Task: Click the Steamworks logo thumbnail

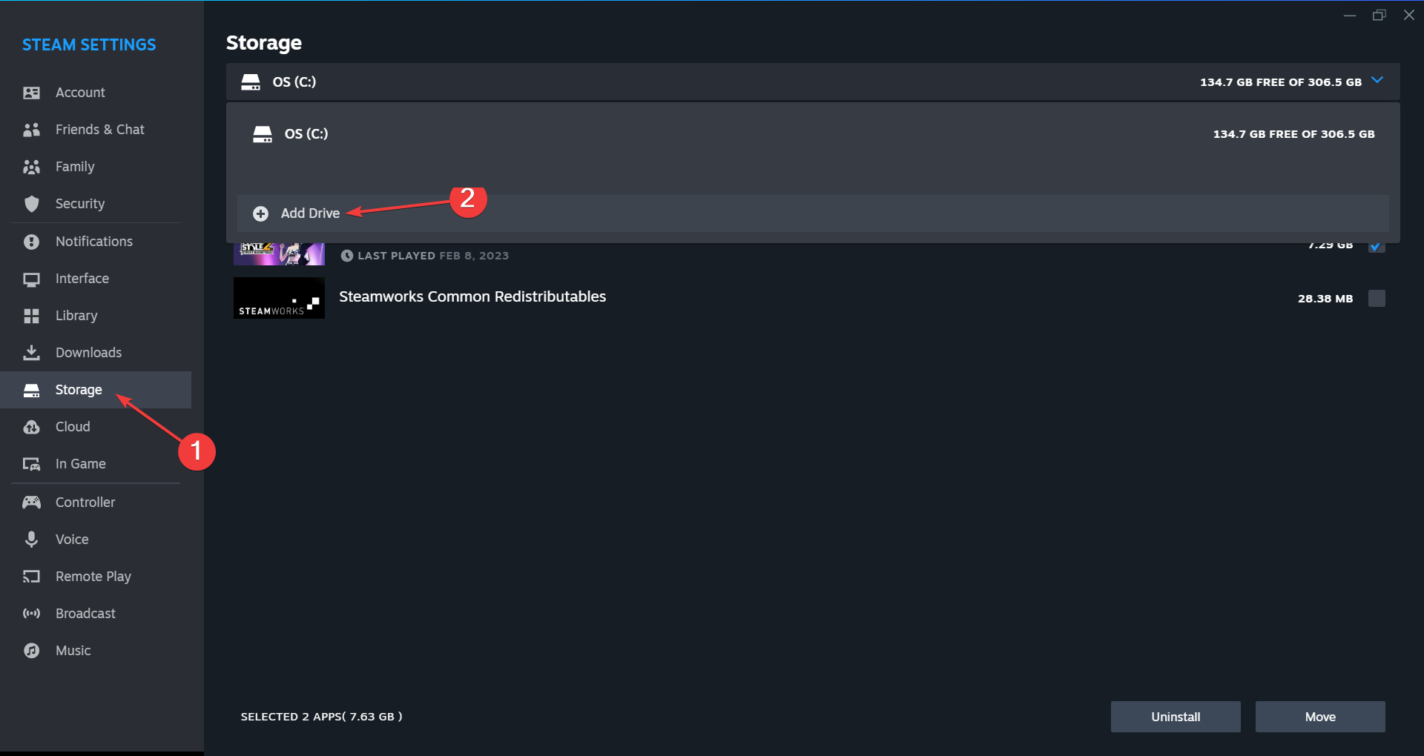Action: [279, 298]
